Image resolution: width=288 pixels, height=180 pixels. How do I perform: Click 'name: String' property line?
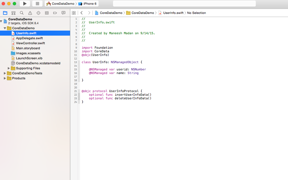114,73
